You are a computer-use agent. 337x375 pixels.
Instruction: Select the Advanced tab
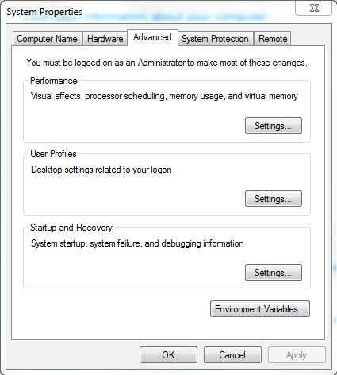point(152,37)
